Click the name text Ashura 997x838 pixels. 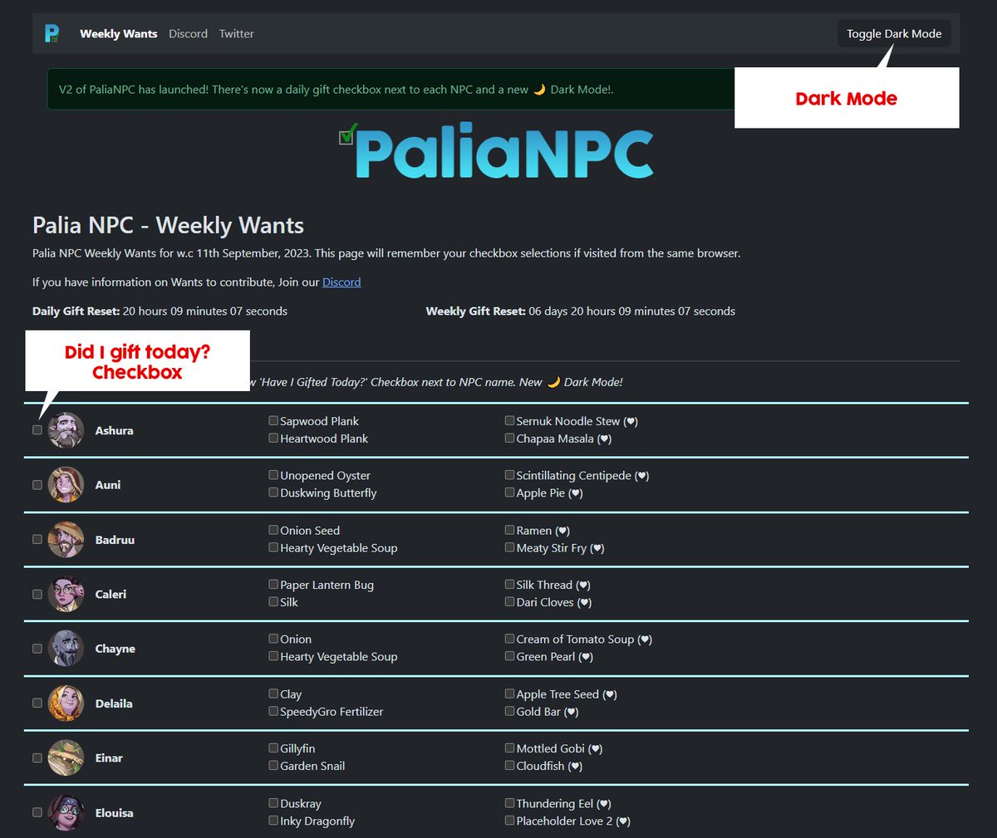(114, 430)
